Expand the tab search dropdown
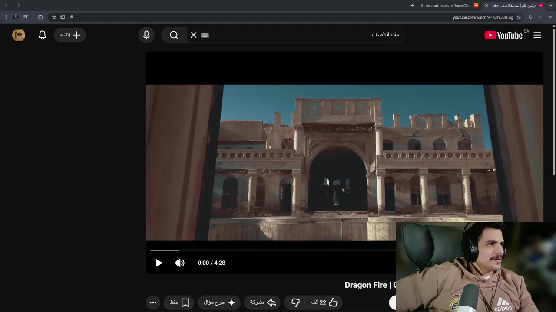 click(x=550, y=6)
